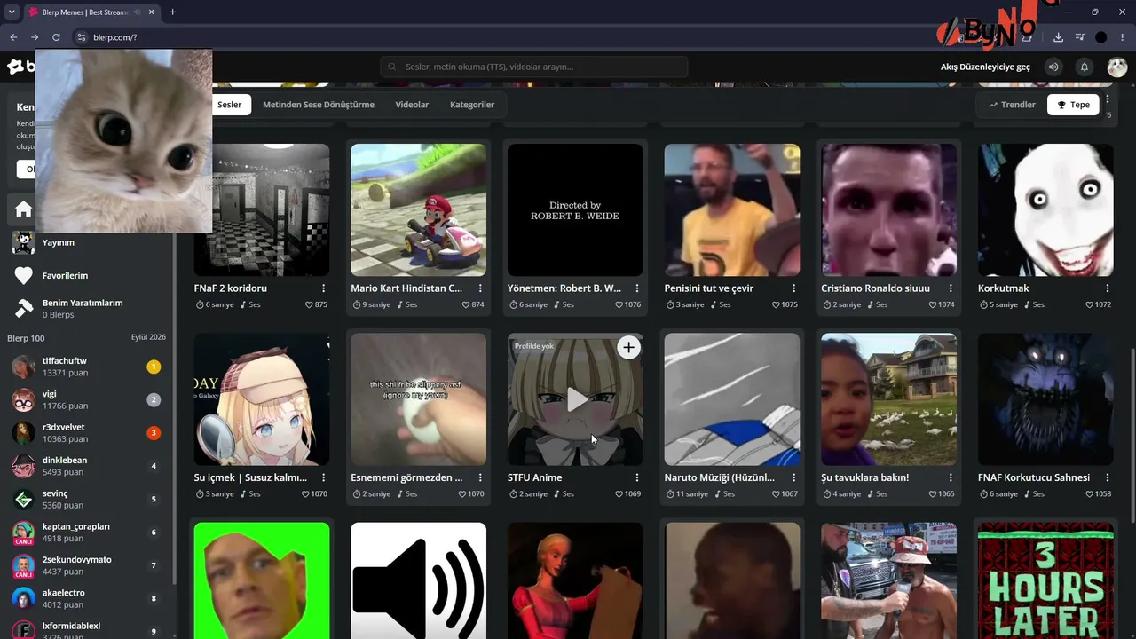Switch to the Videolar tab

point(412,105)
